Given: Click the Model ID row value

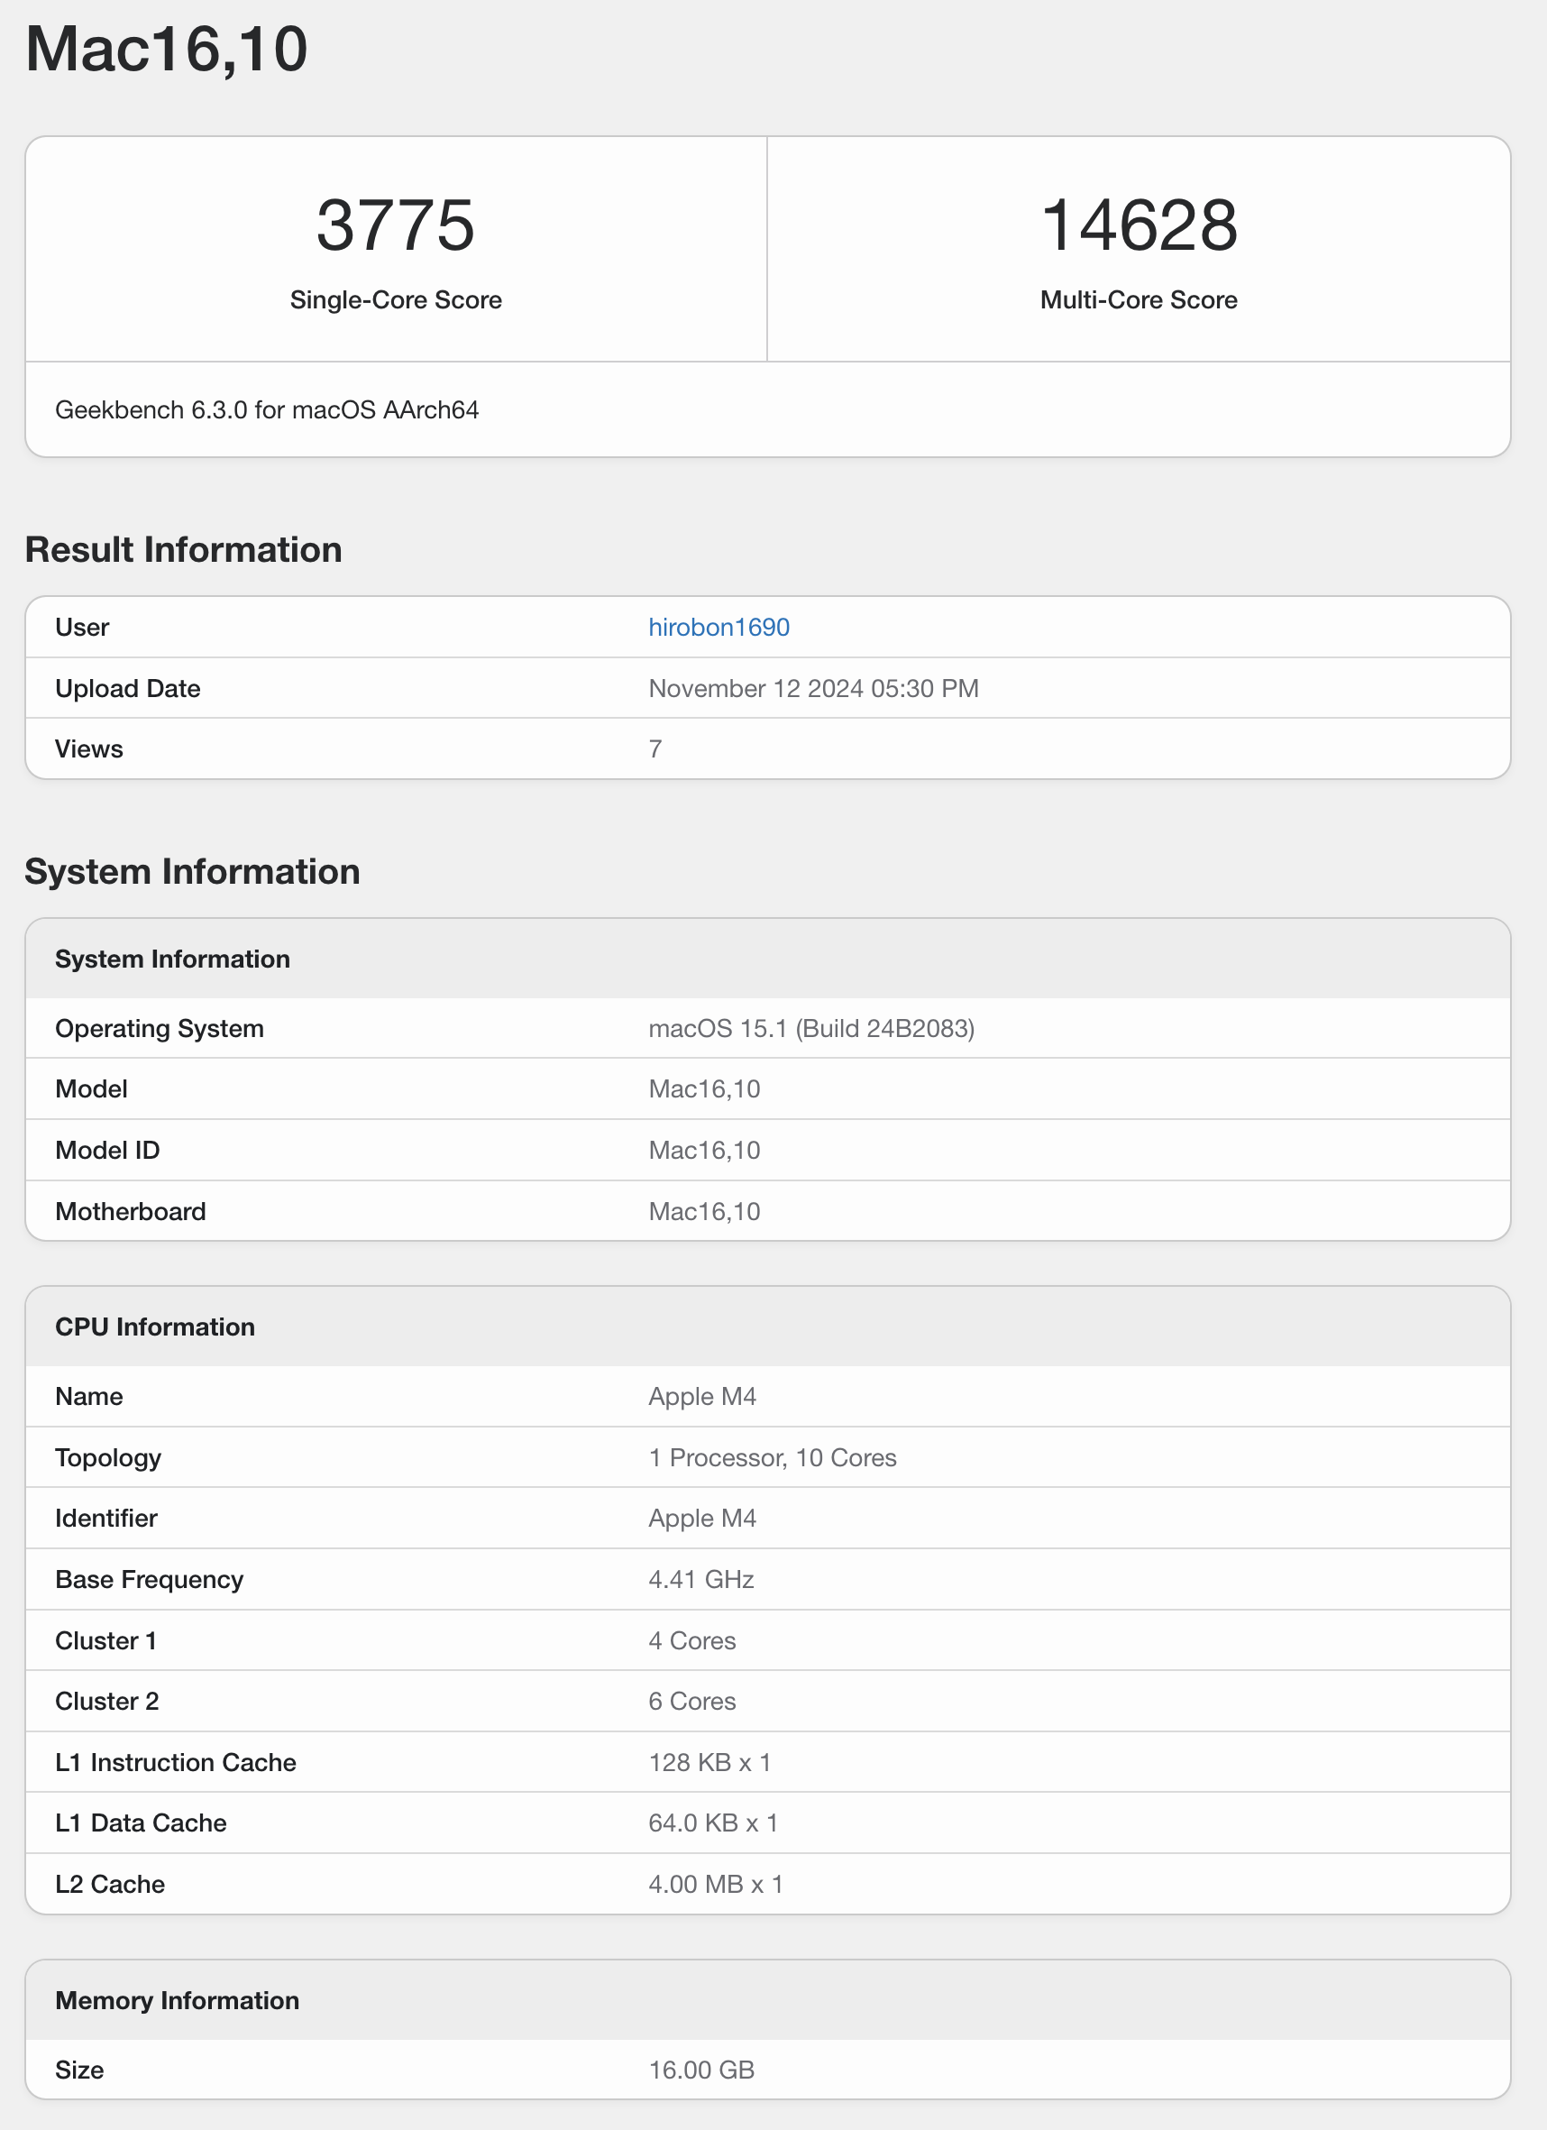Looking at the screenshot, I should pos(704,1150).
